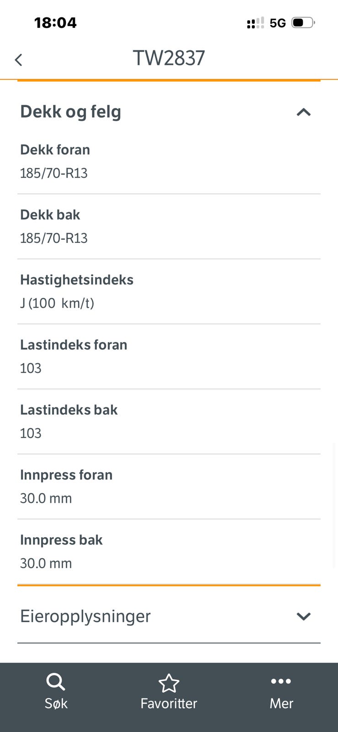The width and height of the screenshot is (338, 732).
Task: Select the Dekk foran 185/70-R13 value
Action: point(54,173)
